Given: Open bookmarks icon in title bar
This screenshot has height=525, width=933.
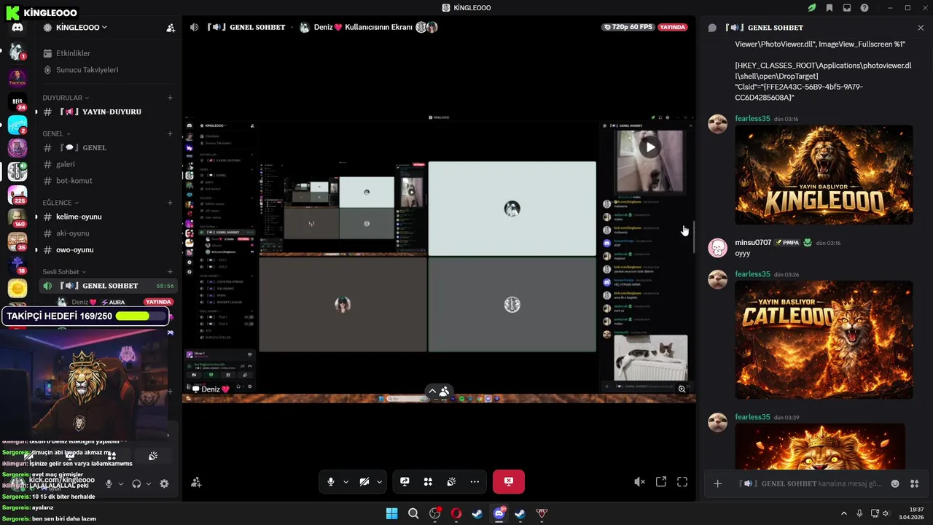Looking at the screenshot, I should 829,8.
